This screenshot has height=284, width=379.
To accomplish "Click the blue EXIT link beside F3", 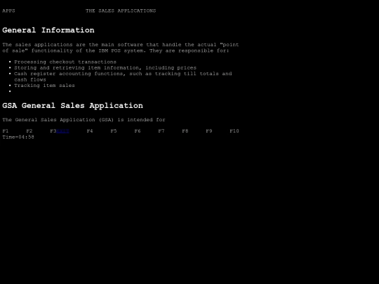I will (63, 131).
